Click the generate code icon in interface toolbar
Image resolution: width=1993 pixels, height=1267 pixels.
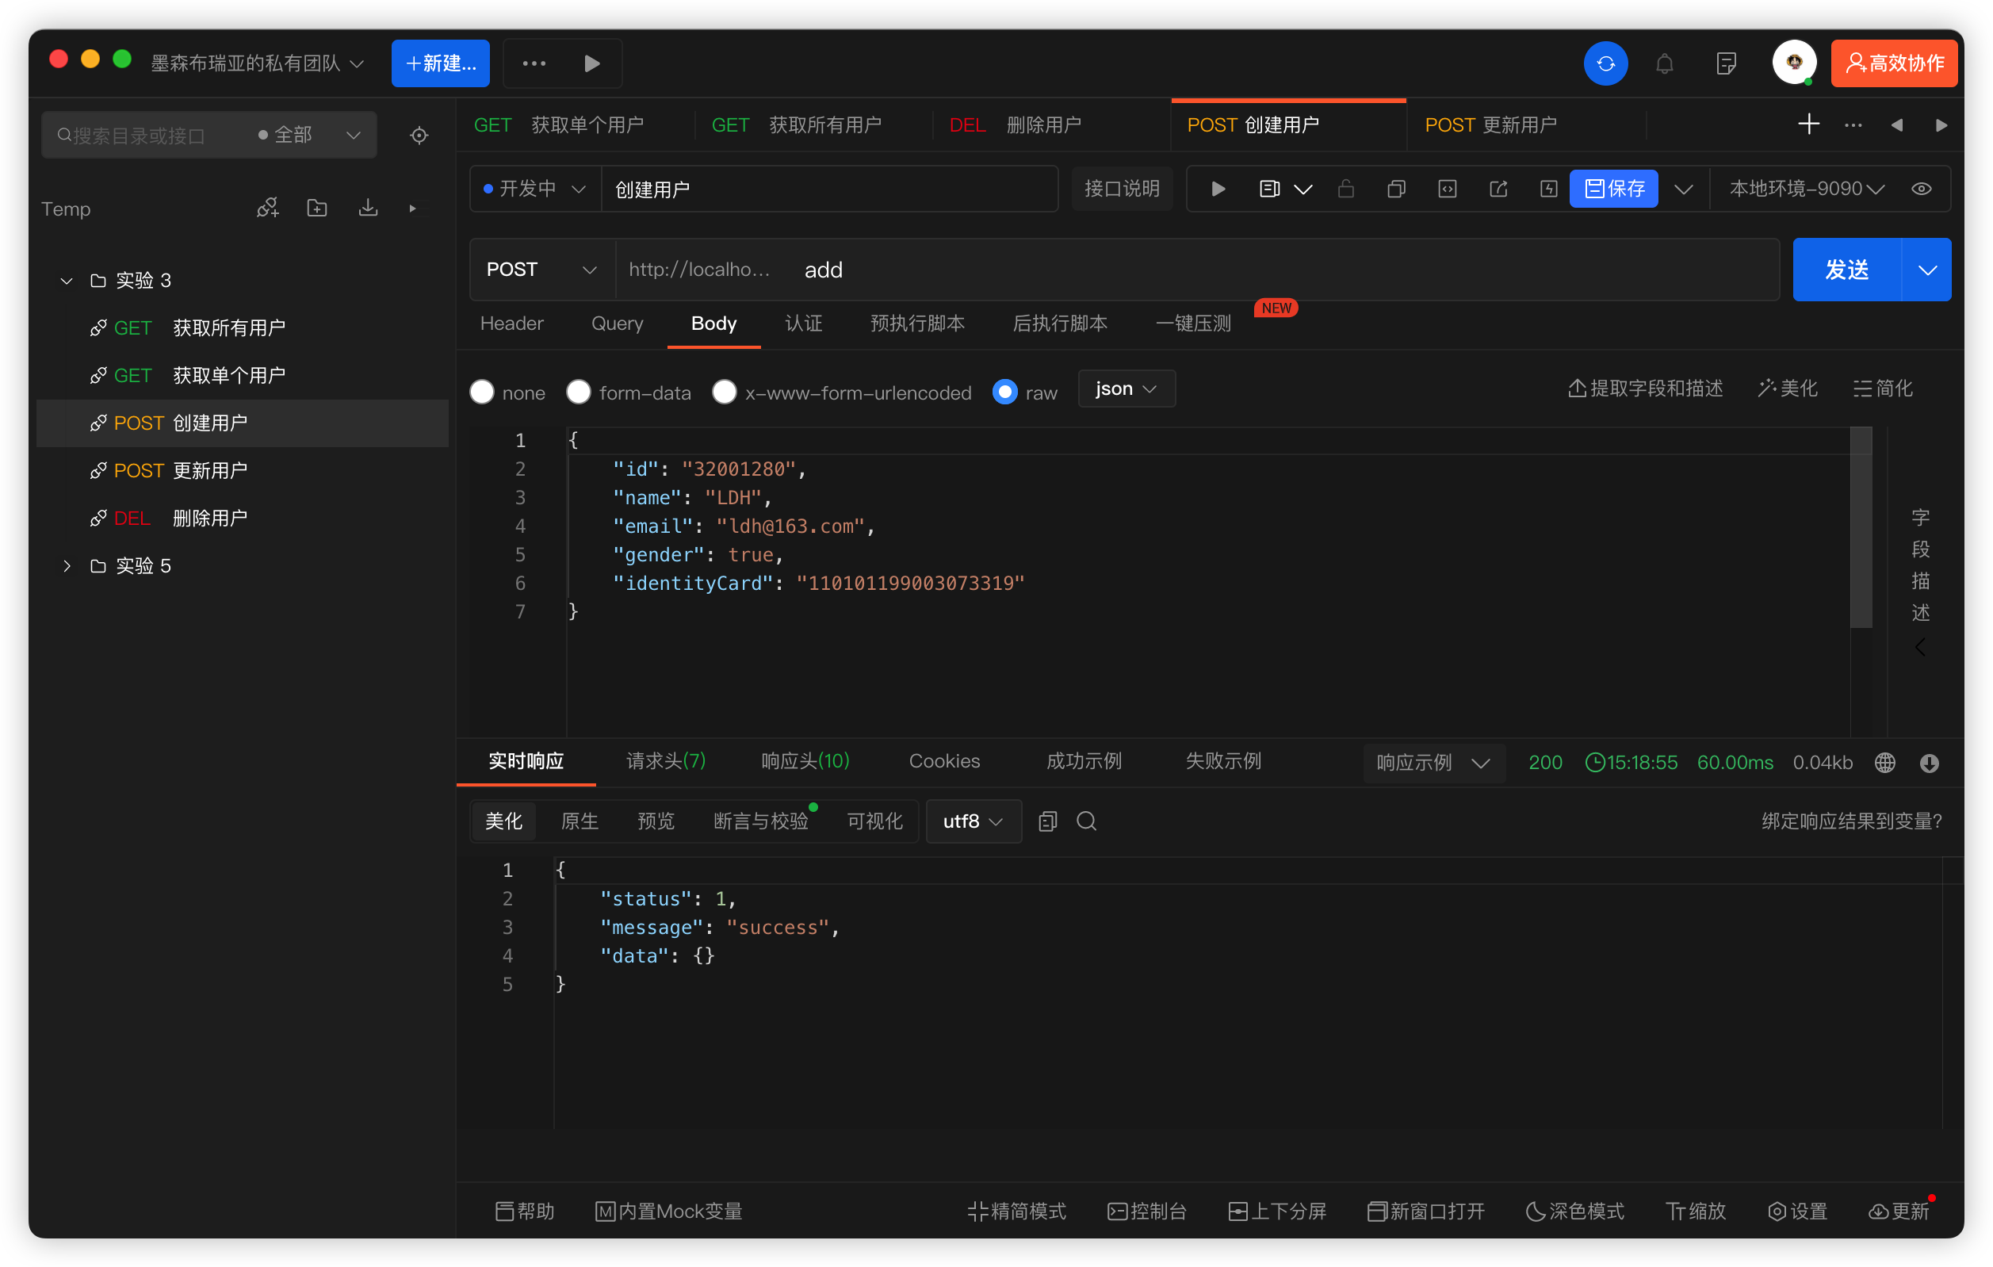pos(1447,189)
